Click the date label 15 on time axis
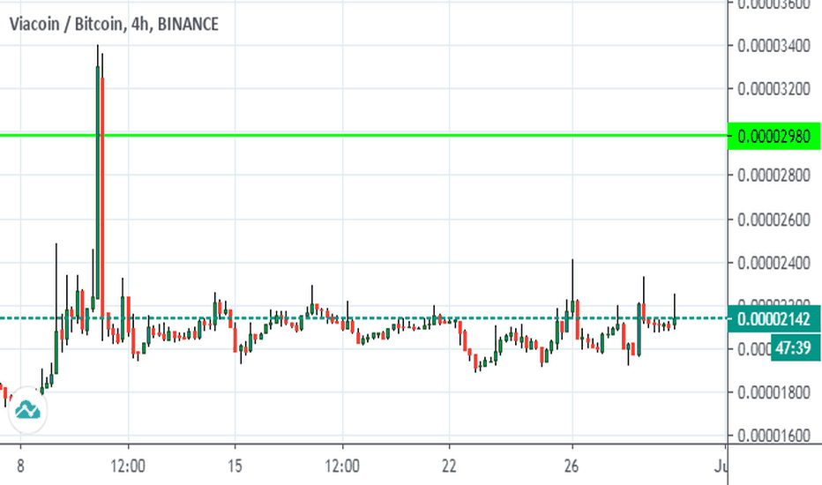 coord(235,466)
